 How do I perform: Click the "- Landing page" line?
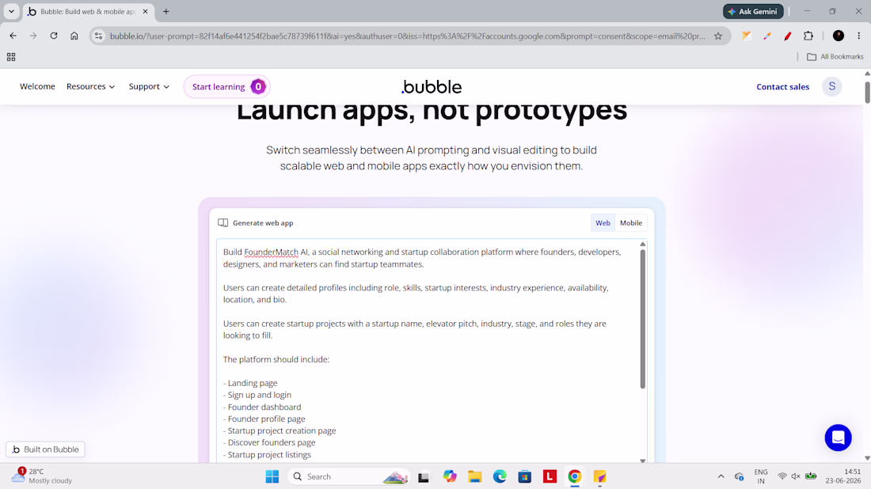[250, 383]
